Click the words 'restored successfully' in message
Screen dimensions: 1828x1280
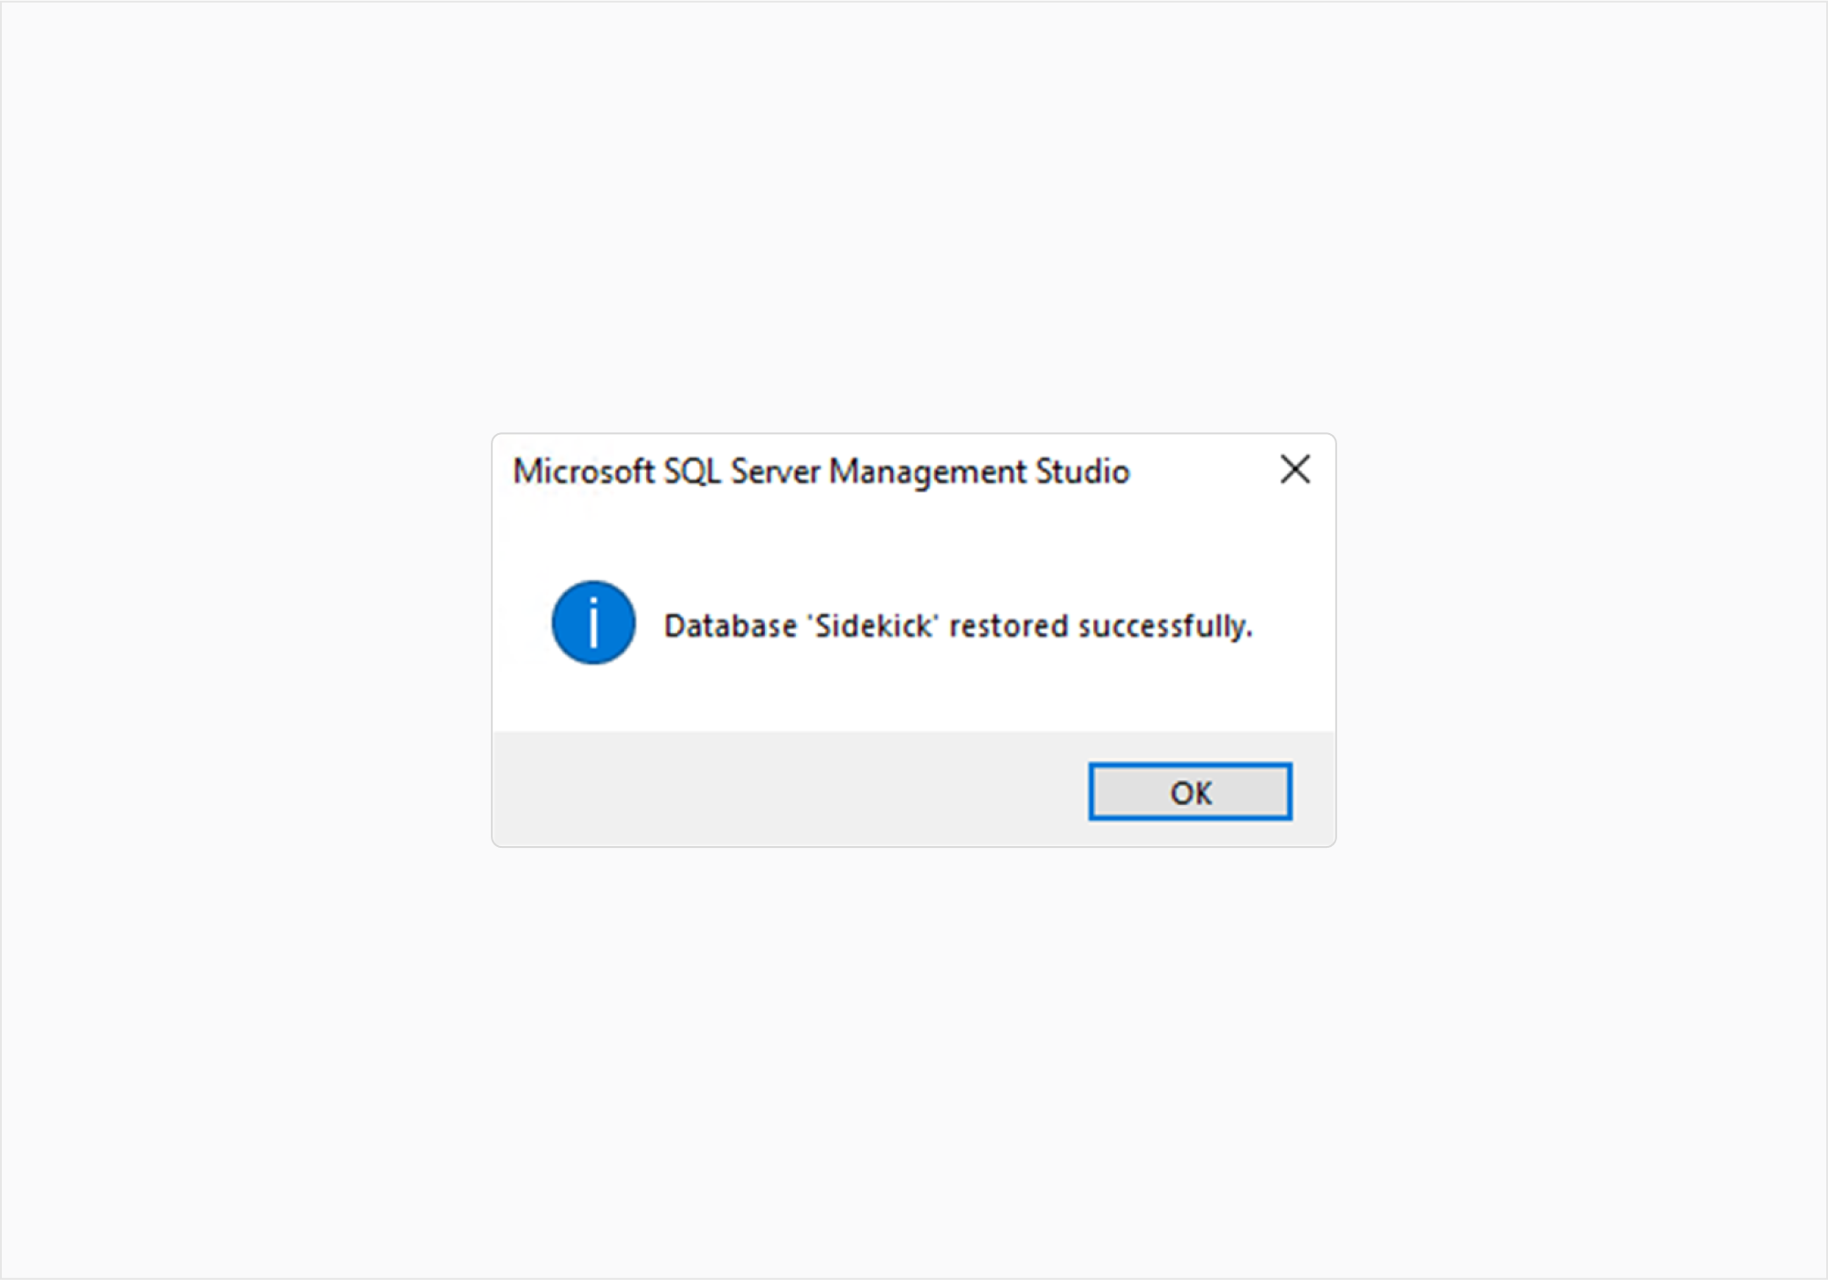pyautogui.click(x=1100, y=627)
